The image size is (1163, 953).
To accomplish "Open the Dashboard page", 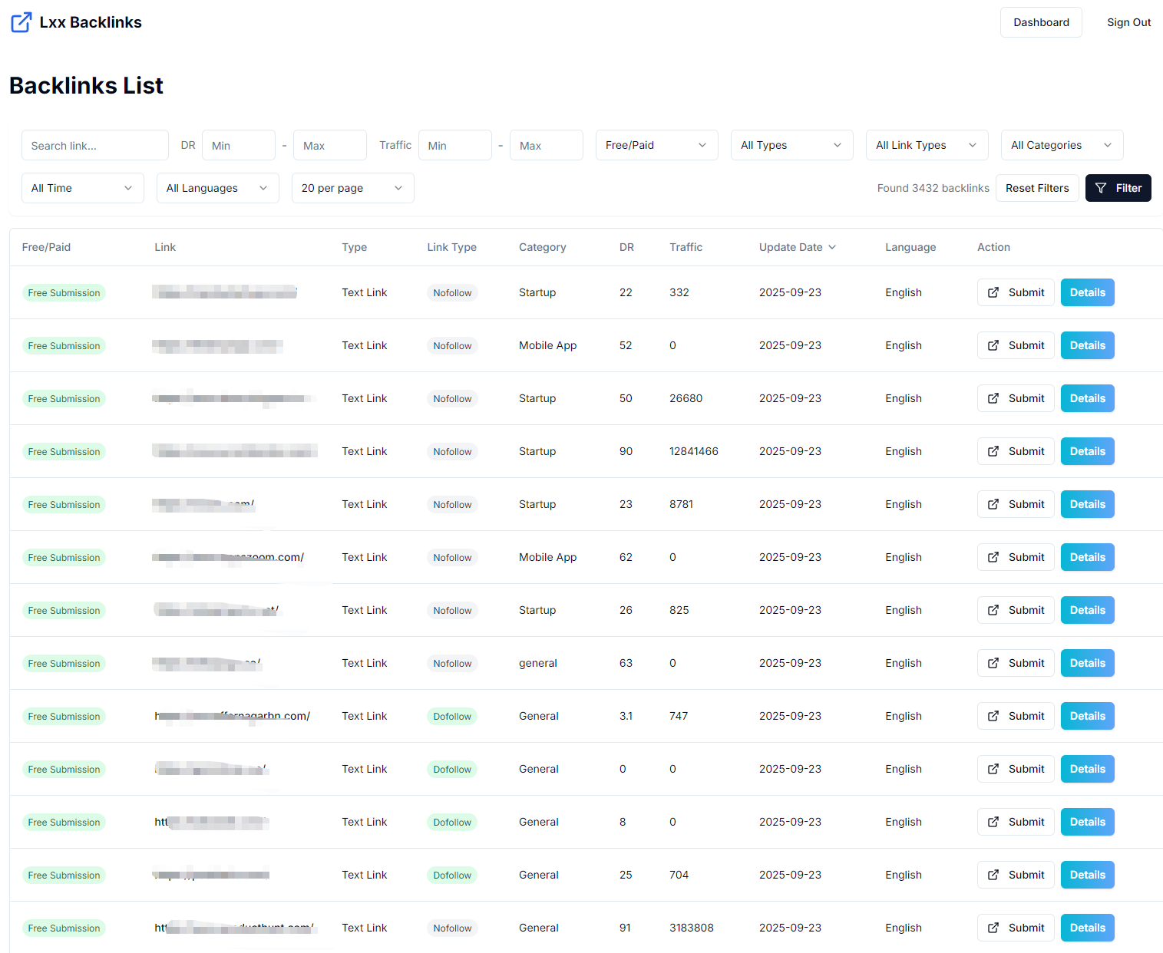I will pos(1041,22).
